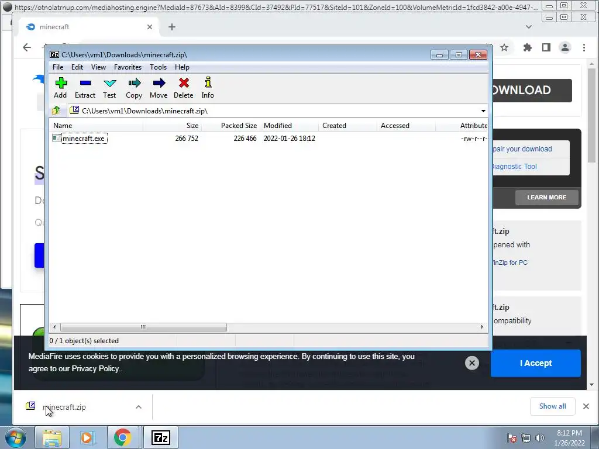Click the address path field in 7-Zip
599x449 pixels.
[274, 111]
